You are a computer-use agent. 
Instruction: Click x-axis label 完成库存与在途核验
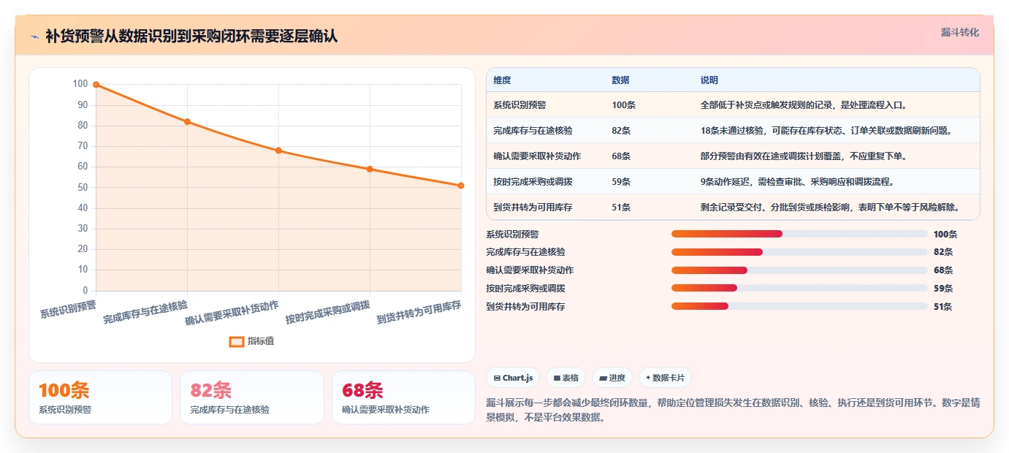pyautogui.click(x=145, y=312)
